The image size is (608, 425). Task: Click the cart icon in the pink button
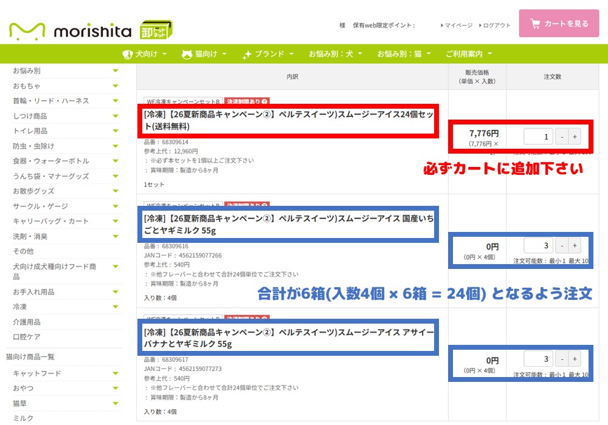(535, 24)
